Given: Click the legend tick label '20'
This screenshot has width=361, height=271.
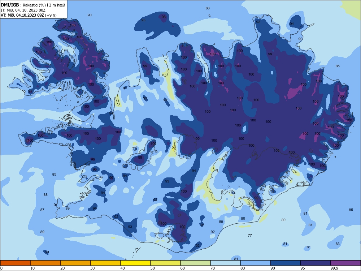Looking at the screenshot, I should pos(62,268).
